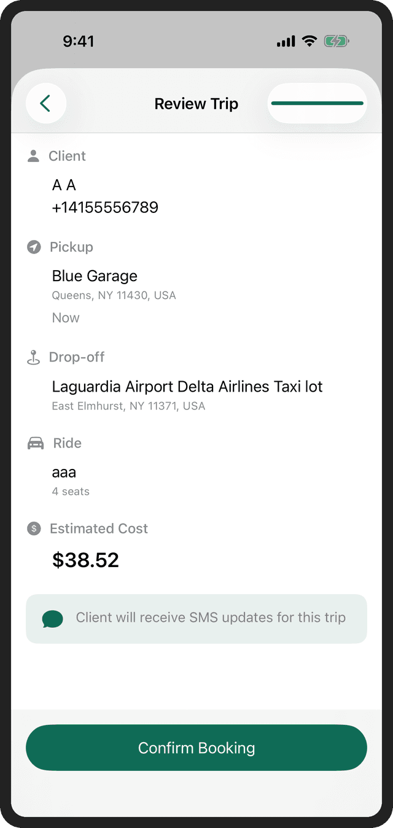
Task: Click the pickup time labeled Now
Action: pyautogui.click(x=65, y=317)
